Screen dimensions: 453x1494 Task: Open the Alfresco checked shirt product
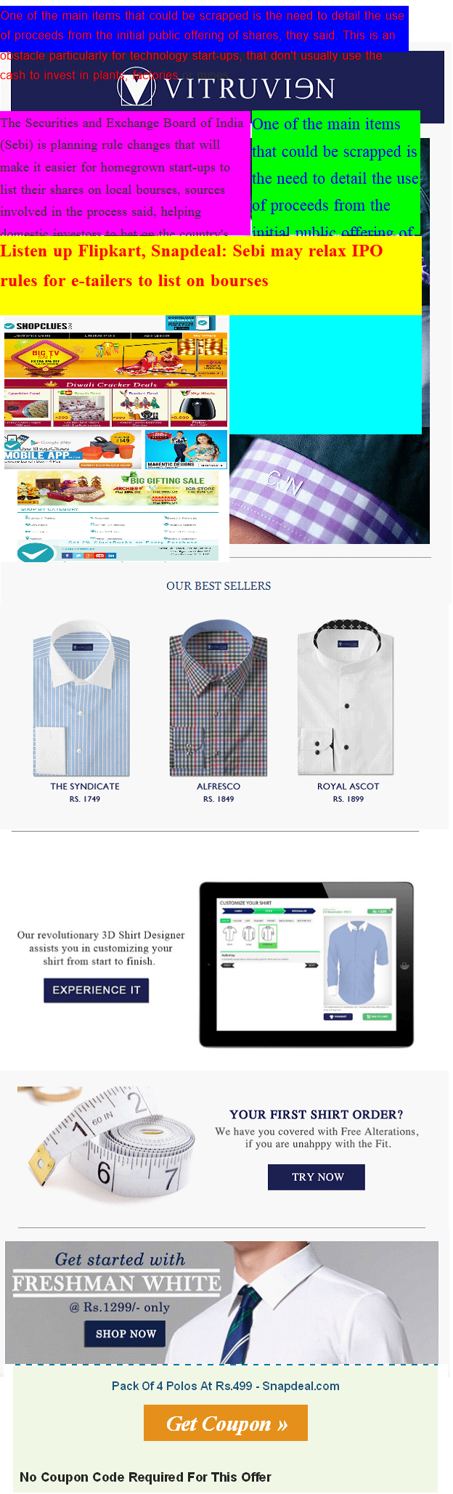point(219,699)
